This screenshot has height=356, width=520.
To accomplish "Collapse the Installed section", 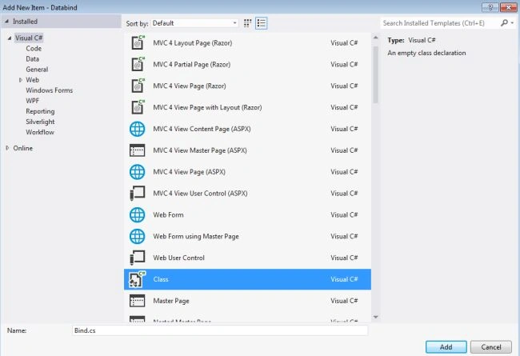I will (6, 22).
